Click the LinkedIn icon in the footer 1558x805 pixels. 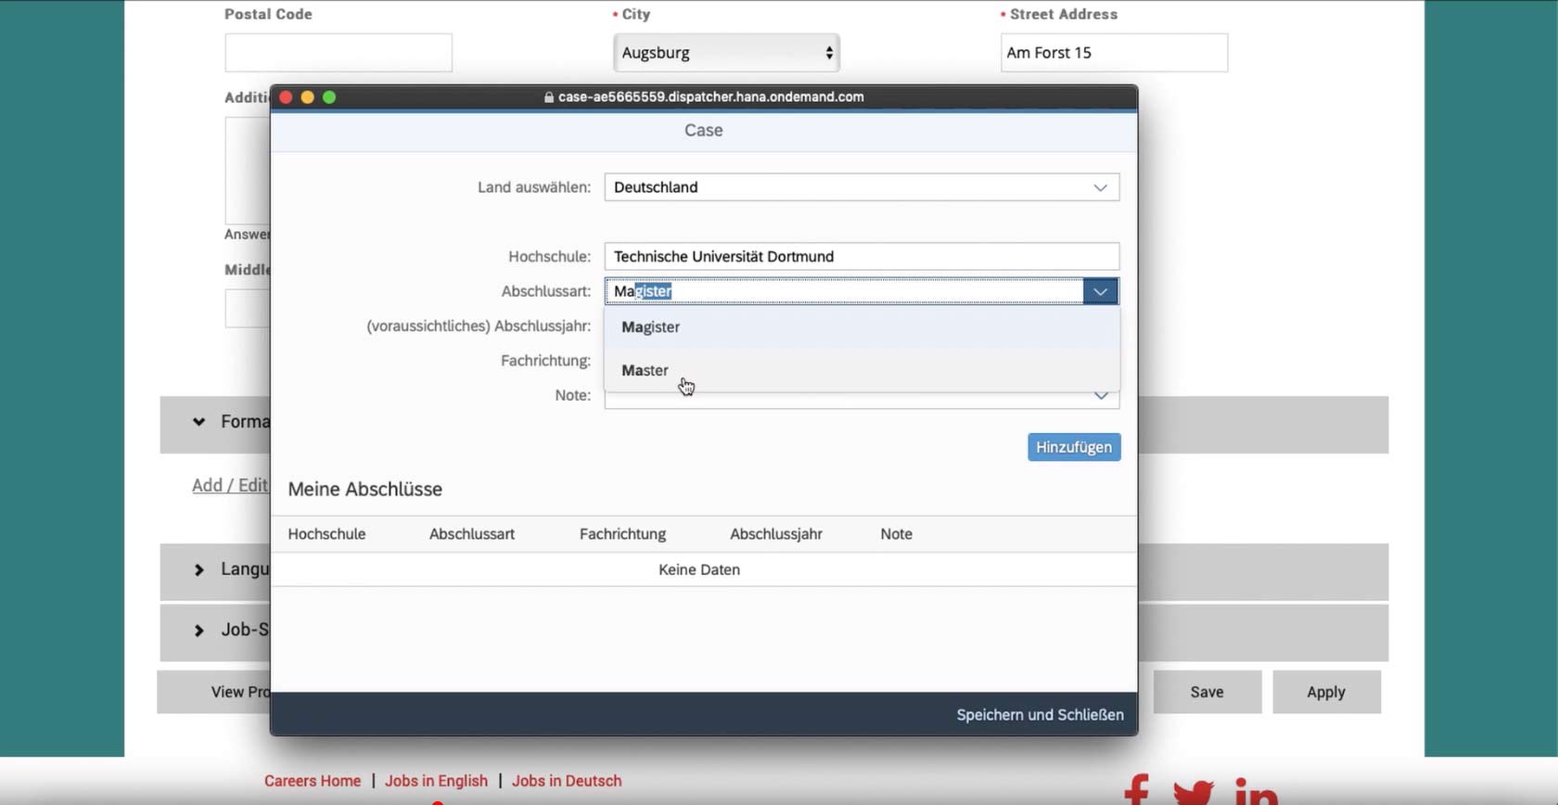[1257, 791]
